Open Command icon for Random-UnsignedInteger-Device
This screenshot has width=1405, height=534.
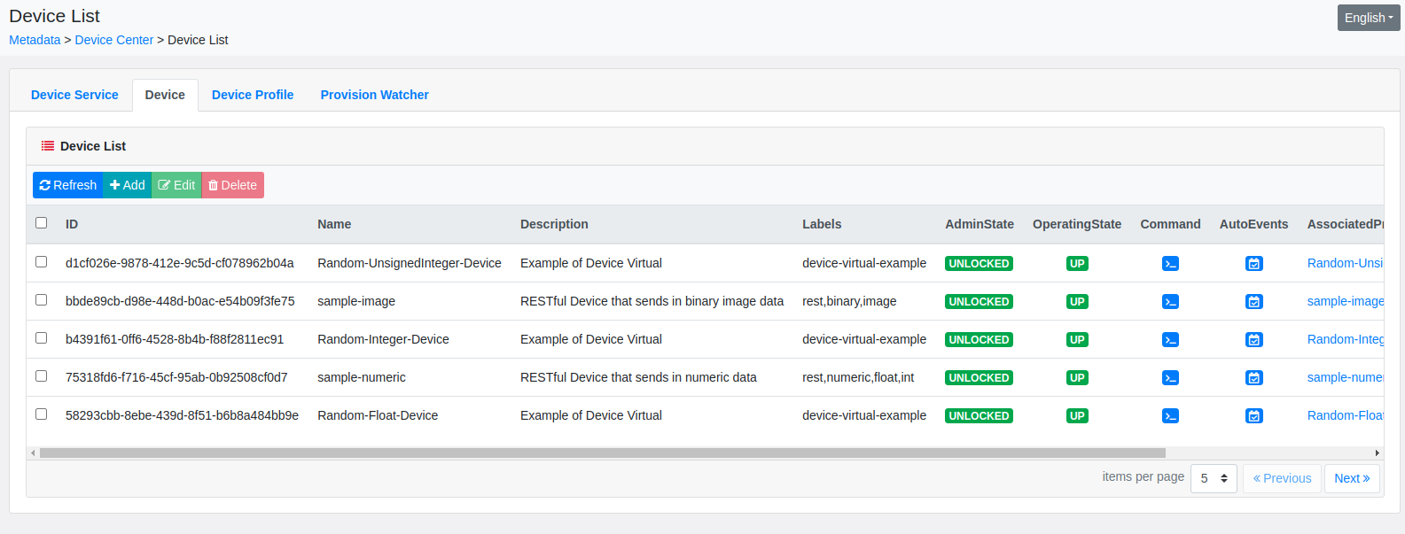point(1170,264)
